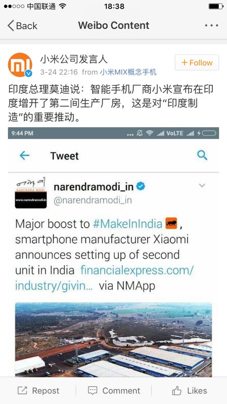This screenshot has width=227, height=404.
Task: Tap the Back chevron arrow
Action: pyautogui.click(x=11, y=26)
